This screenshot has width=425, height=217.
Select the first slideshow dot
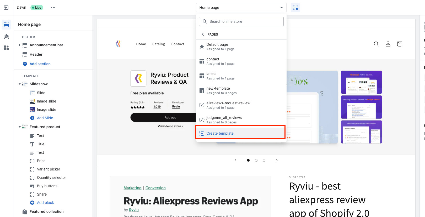pyautogui.click(x=248, y=160)
